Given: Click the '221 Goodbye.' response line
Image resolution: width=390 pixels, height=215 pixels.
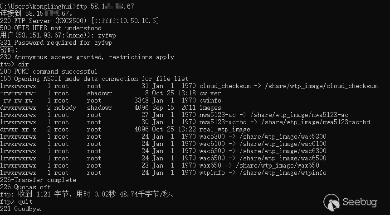Looking at the screenshot, I should [21, 209].
